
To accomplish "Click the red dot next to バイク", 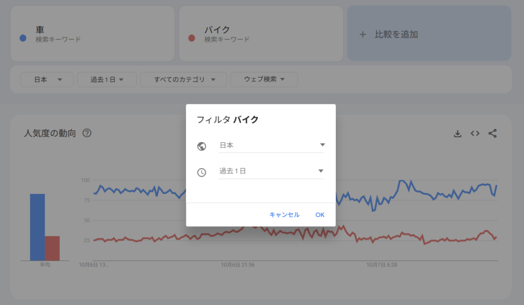I will click(x=192, y=38).
